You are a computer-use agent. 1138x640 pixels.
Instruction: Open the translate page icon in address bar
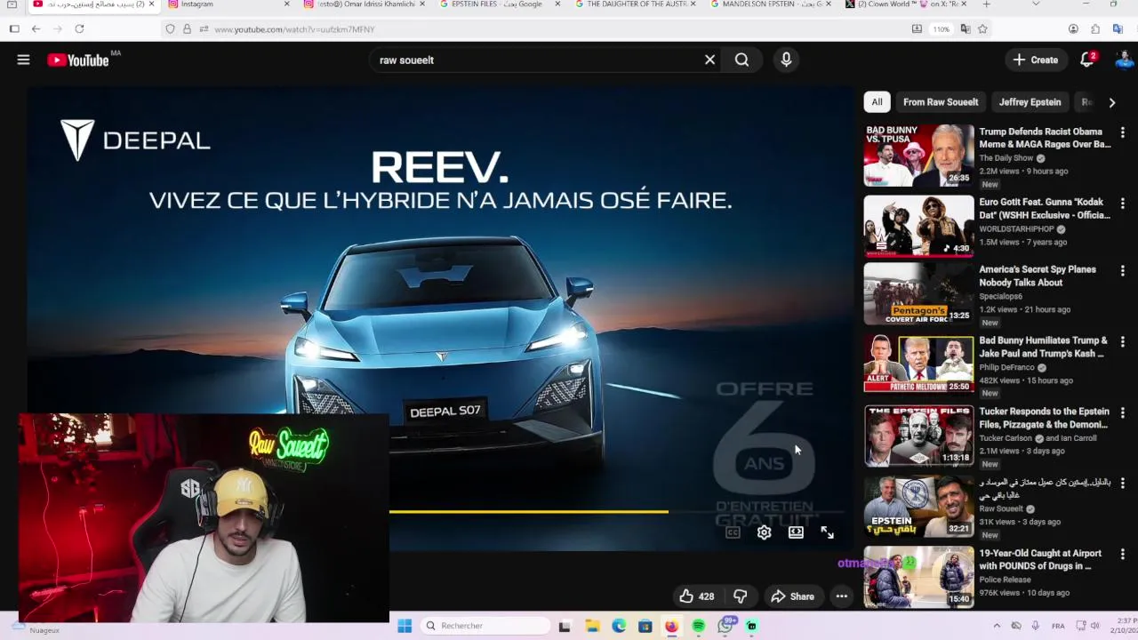pyautogui.click(x=966, y=28)
